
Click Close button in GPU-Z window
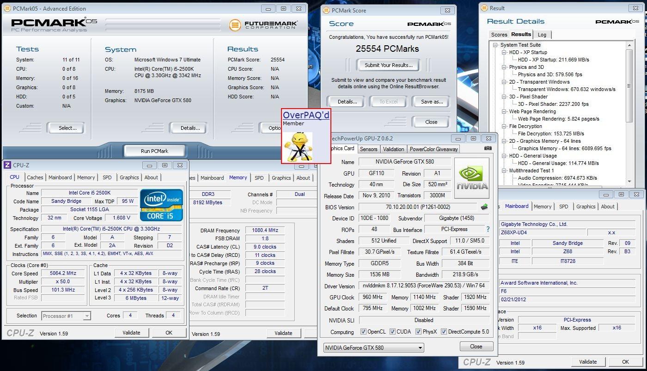[x=476, y=346]
